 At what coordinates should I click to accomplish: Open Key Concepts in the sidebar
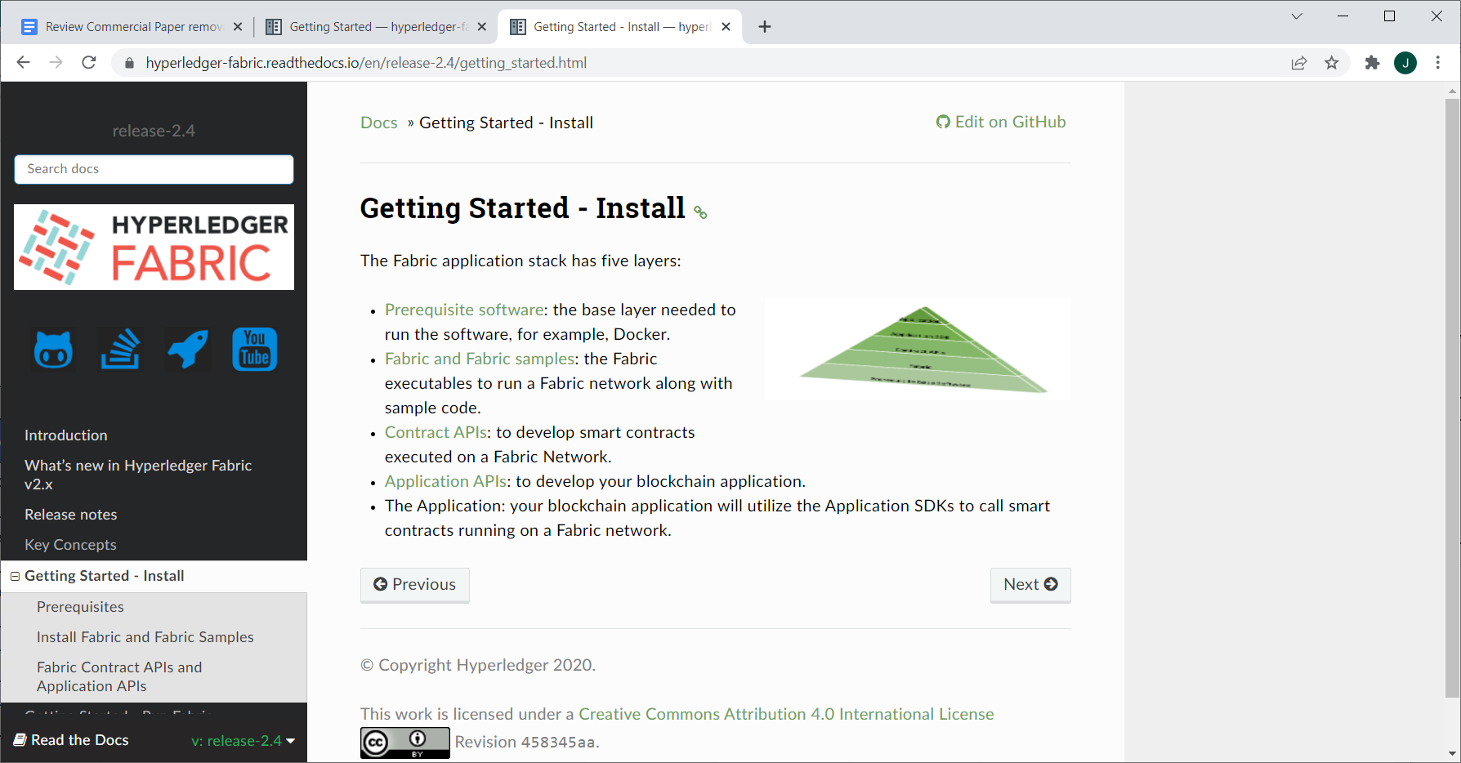pos(70,545)
